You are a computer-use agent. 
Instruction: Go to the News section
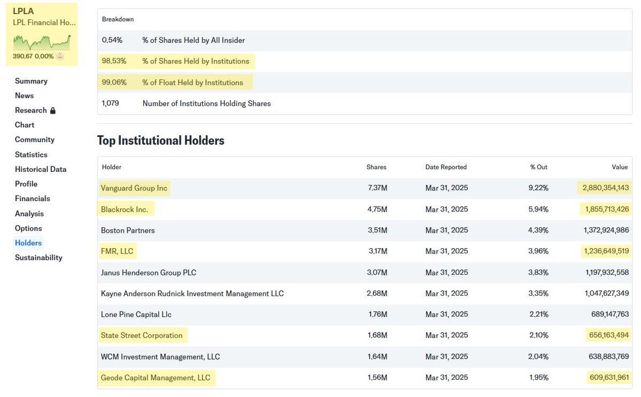point(24,96)
